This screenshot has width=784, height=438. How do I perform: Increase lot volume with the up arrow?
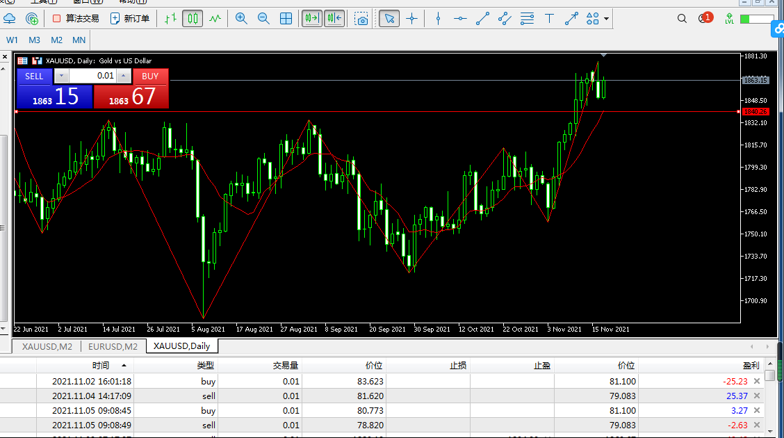point(124,76)
